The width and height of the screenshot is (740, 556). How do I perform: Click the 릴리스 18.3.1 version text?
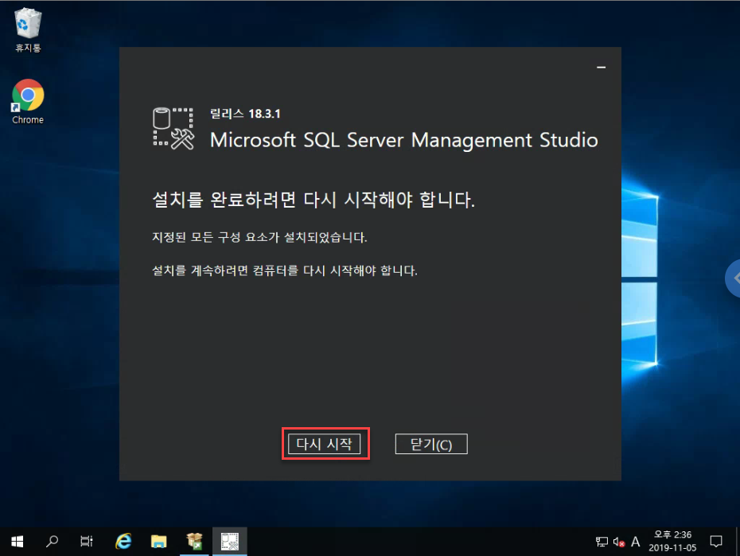pyautogui.click(x=245, y=114)
